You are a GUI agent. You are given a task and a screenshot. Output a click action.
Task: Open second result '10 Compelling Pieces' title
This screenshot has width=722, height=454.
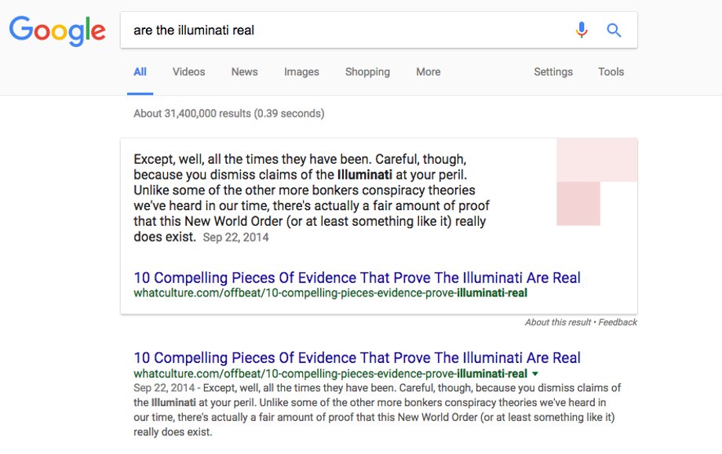pyautogui.click(x=357, y=358)
